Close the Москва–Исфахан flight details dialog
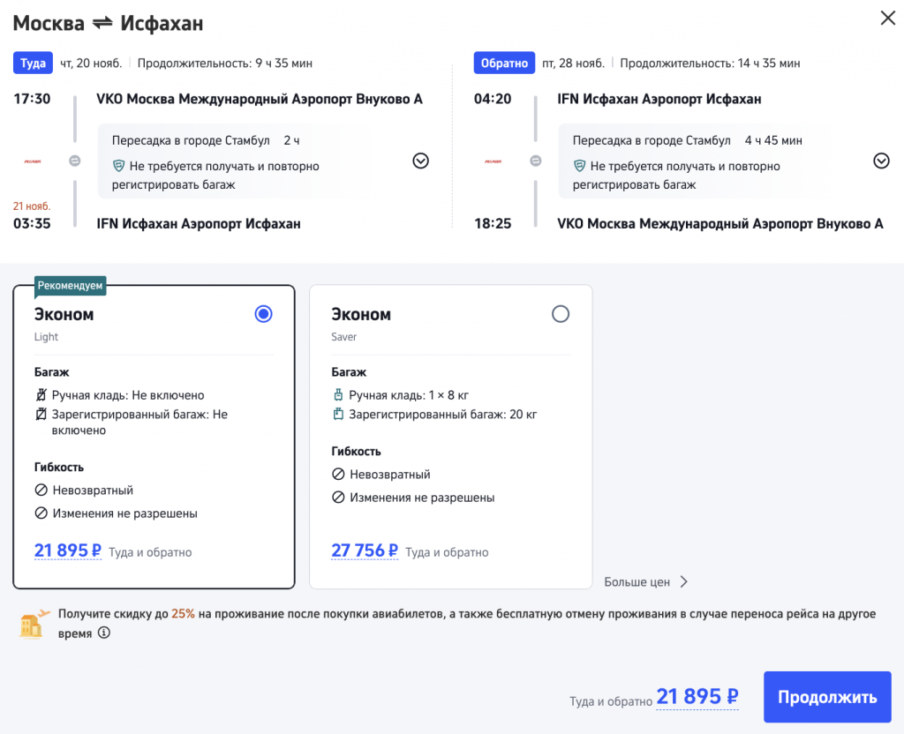This screenshot has height=734, width=904. [x=887, y=19]
